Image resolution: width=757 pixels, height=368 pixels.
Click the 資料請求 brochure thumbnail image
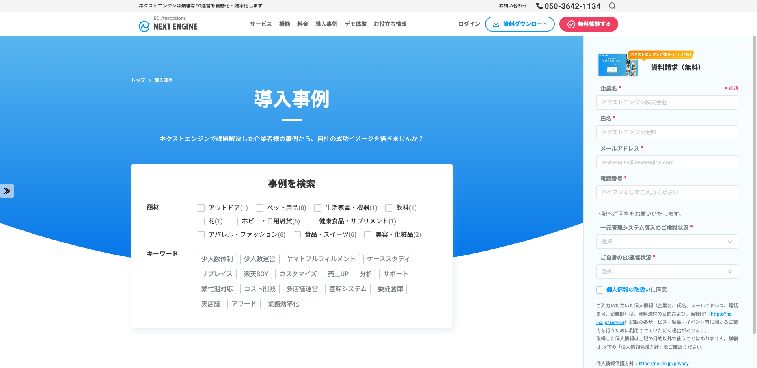[x=617, y=64]
